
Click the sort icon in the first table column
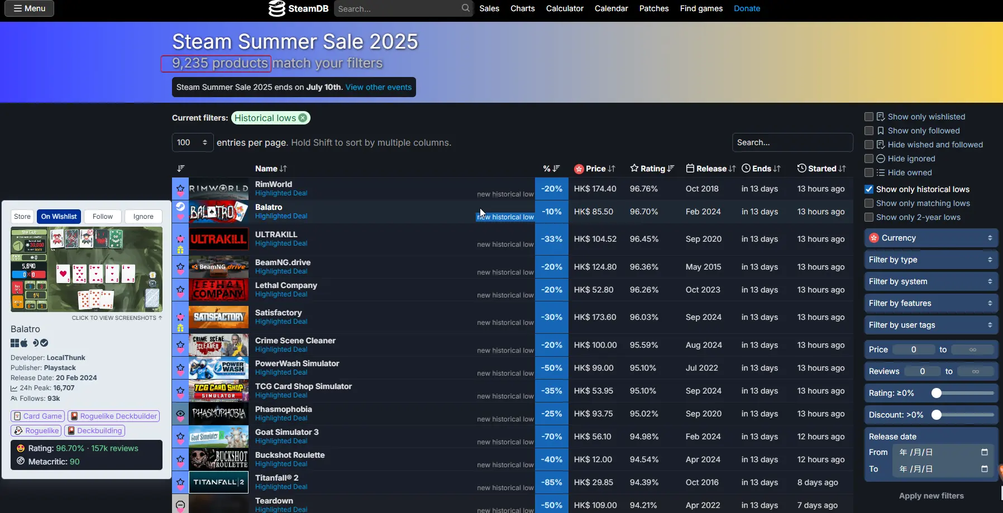pyautogui.click(x=180, y=169)
